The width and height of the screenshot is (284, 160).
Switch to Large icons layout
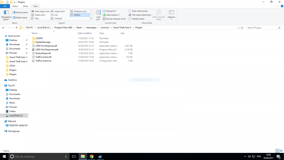(x=58, y=11)
